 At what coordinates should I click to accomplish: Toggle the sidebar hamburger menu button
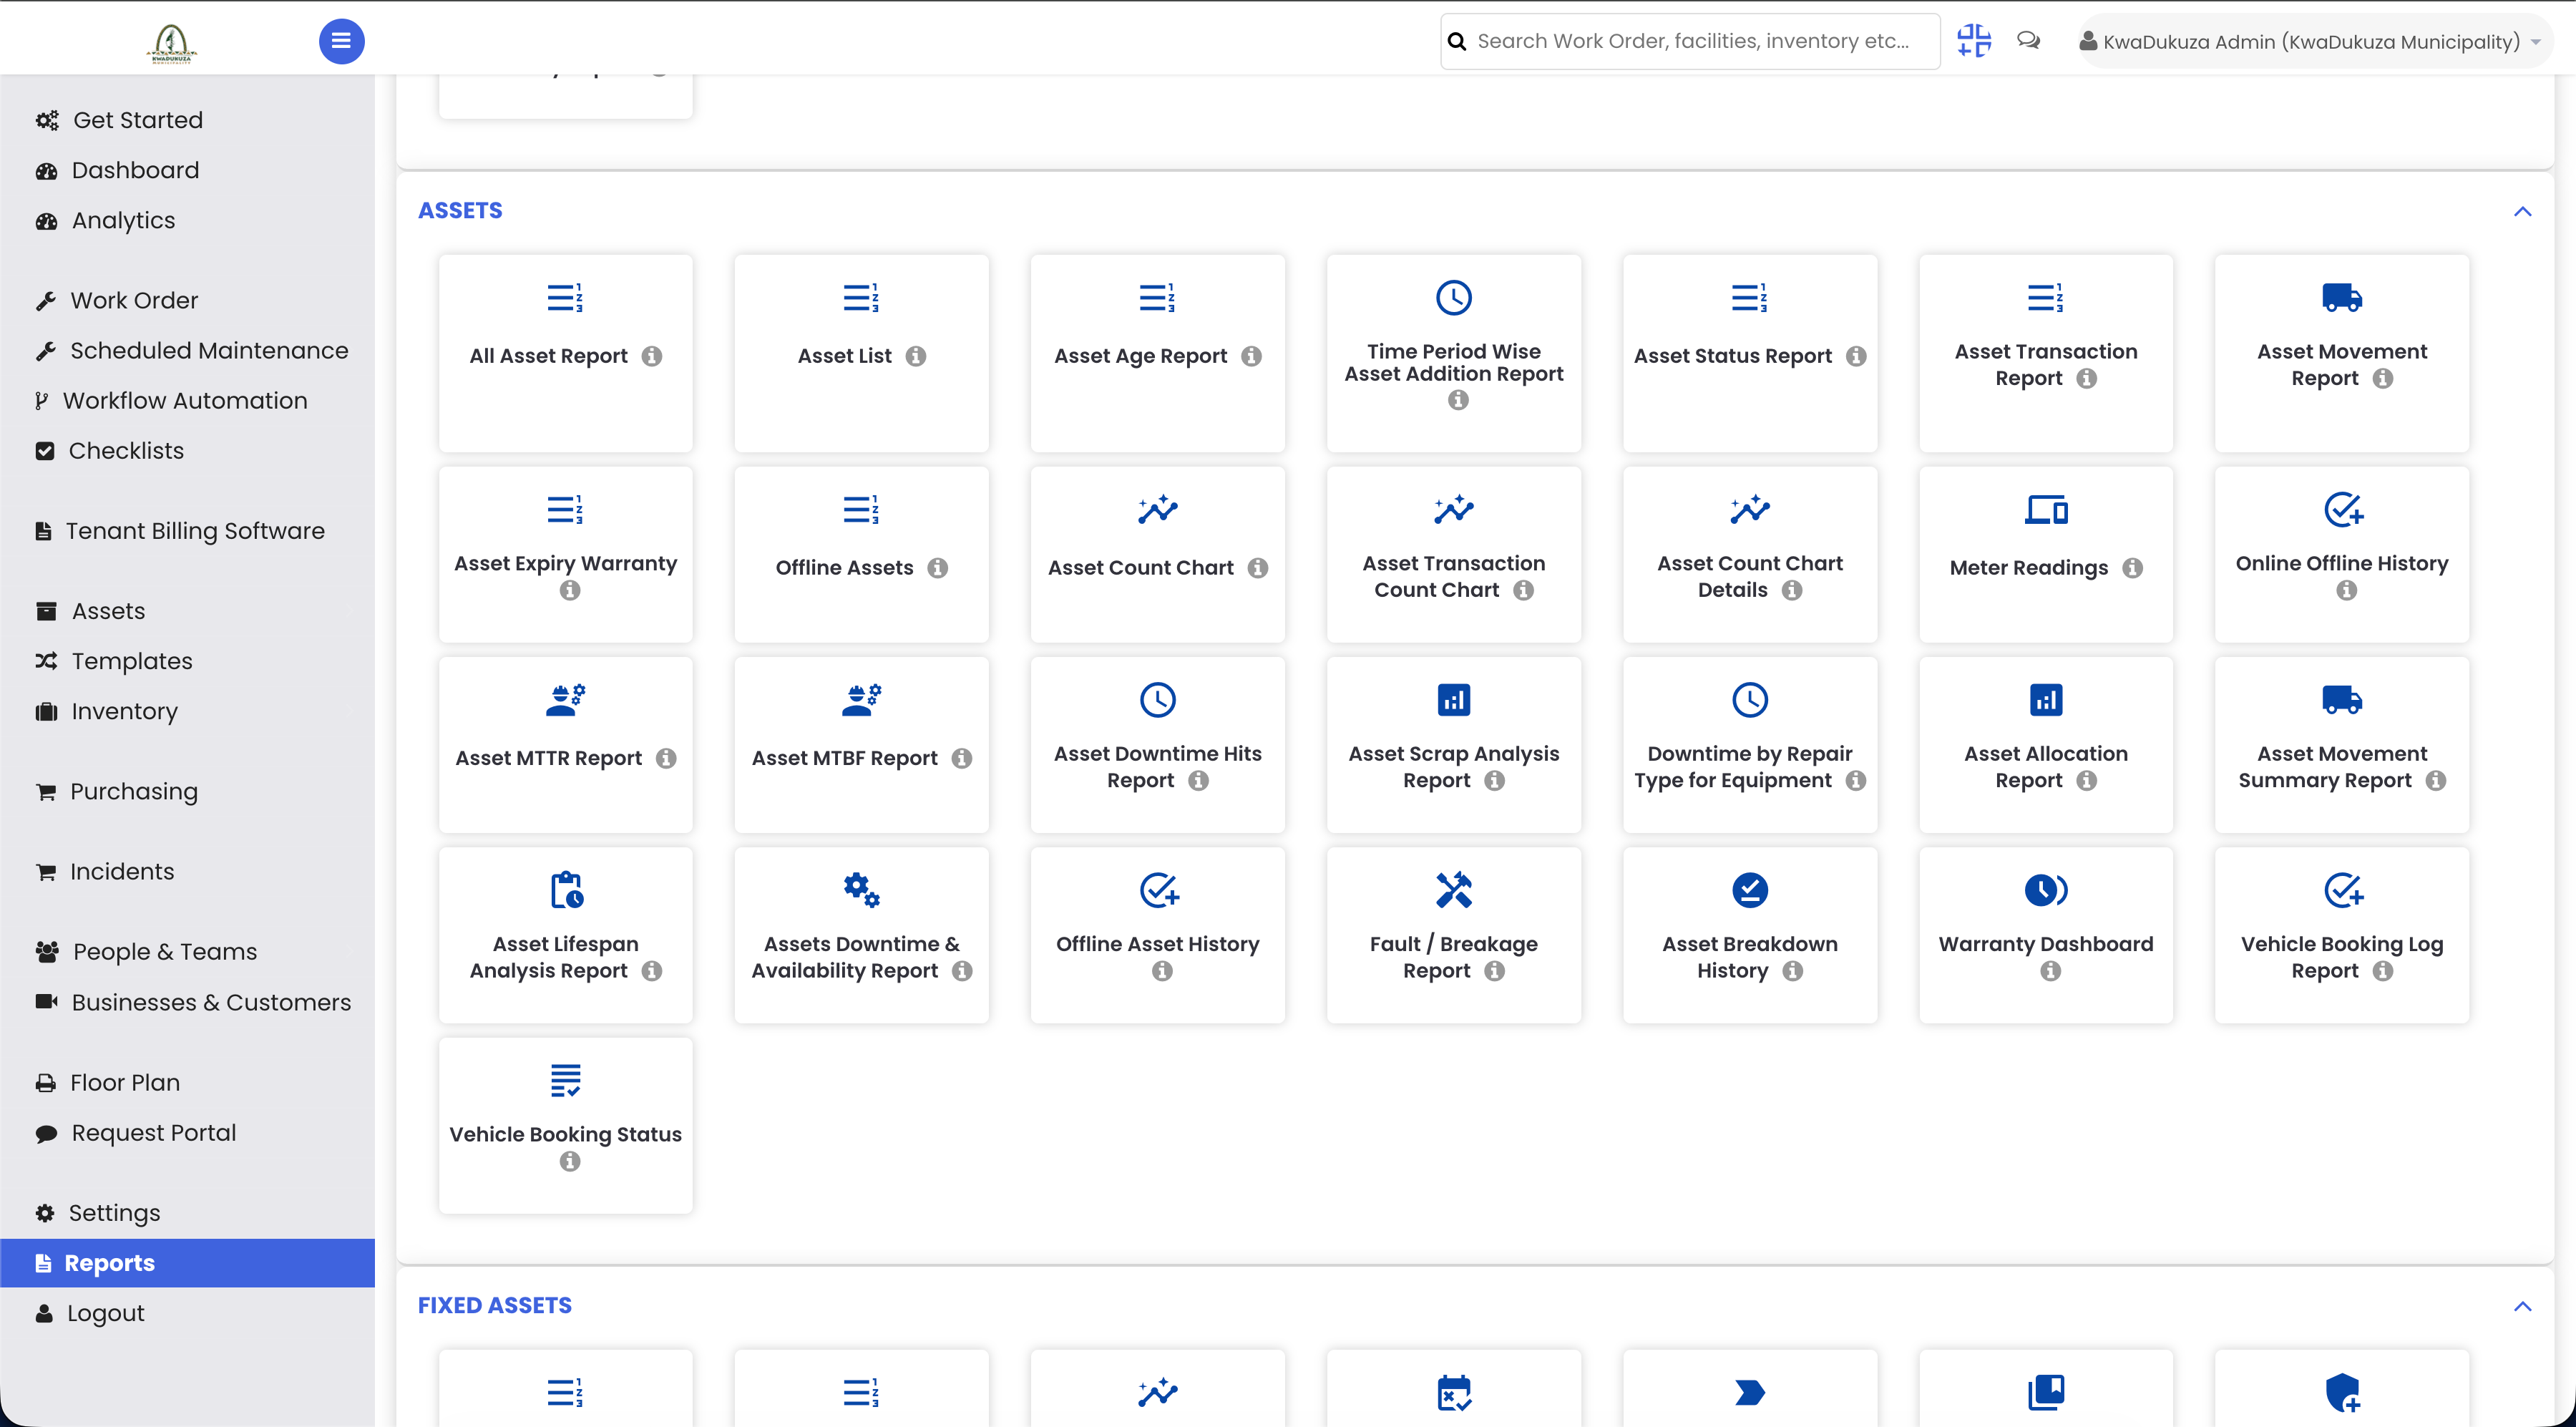(341, 41)
